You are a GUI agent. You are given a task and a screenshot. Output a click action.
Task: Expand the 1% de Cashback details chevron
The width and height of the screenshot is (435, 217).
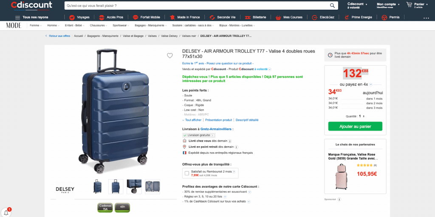click(249, 201)
